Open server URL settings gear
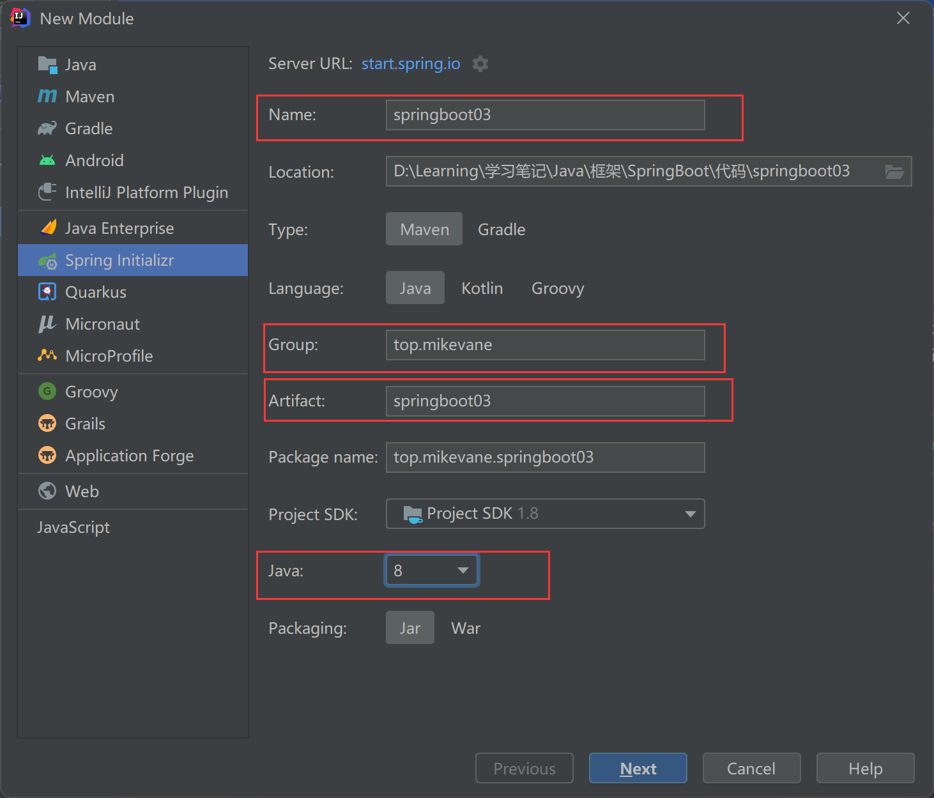This screenshot has width=934, height=798. tap(480, 64)
